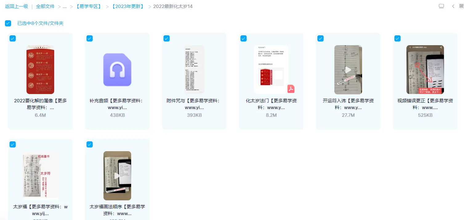Click the left chevron beside 展

coord(453,6)
